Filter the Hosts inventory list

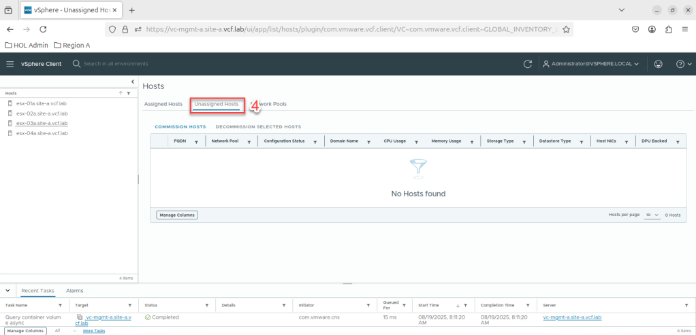coord(128,94)
